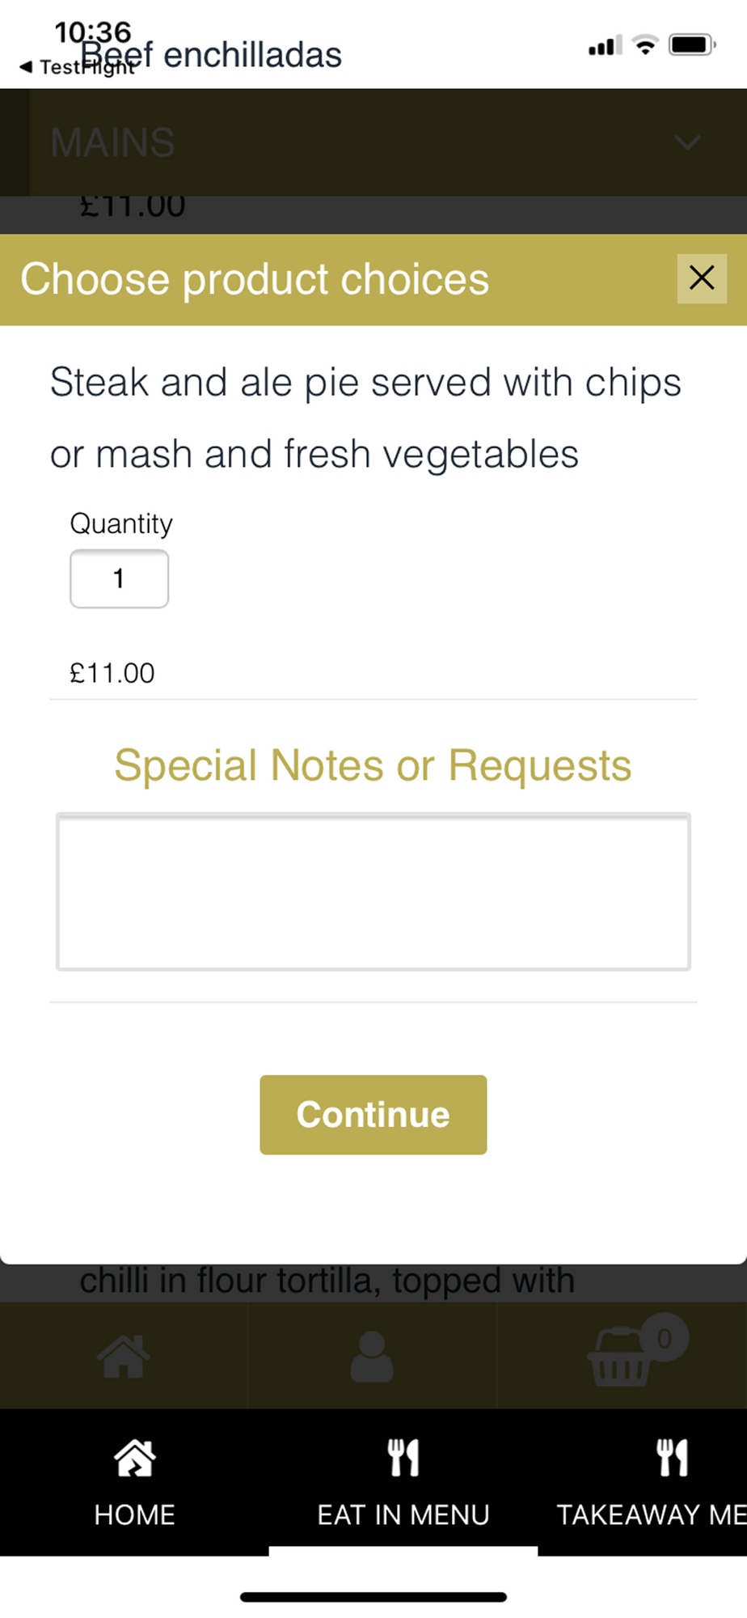Open the shopping basket icon
Screen dimensions: 747x1618
[x=618, y=1361]
